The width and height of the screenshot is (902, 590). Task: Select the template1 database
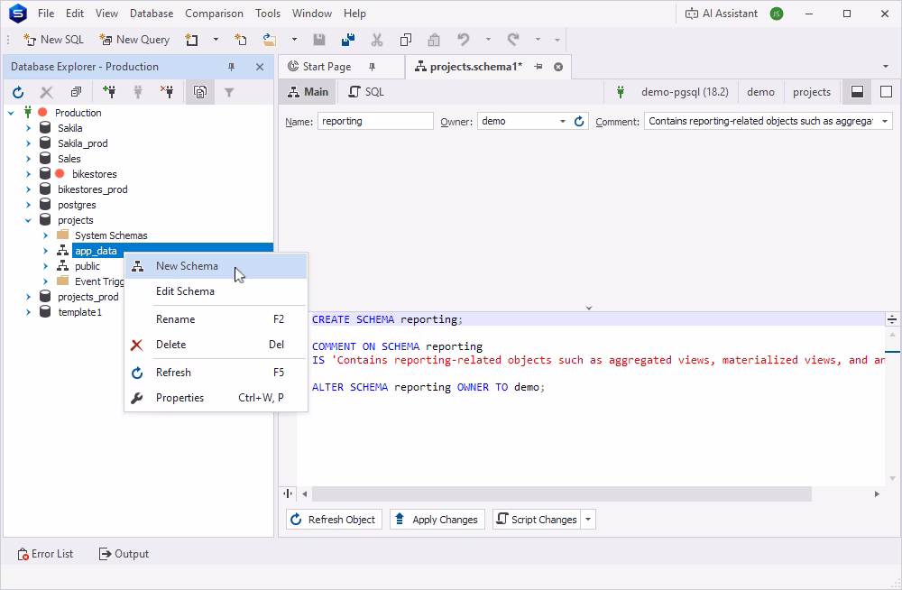80,312
